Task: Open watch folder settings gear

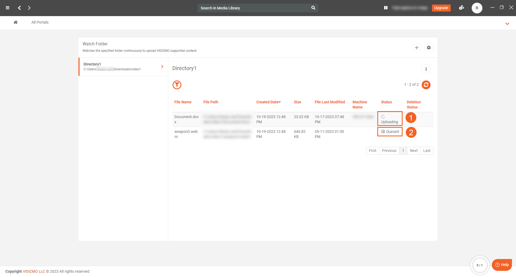Action: [429, 48]
